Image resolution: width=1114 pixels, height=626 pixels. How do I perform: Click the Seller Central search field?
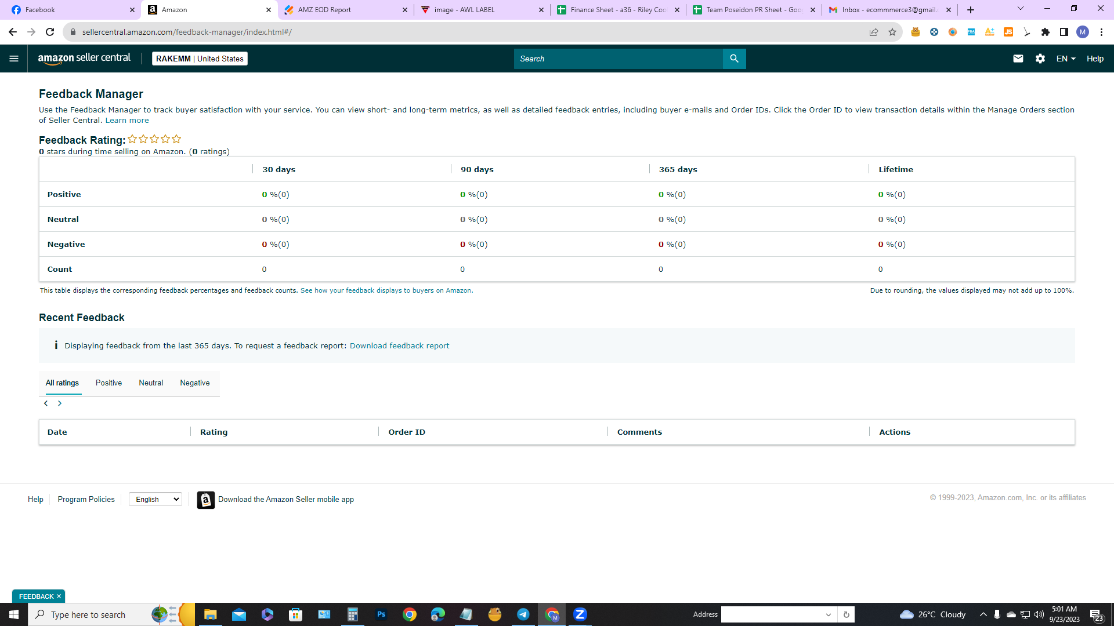(x=619, y=59)
